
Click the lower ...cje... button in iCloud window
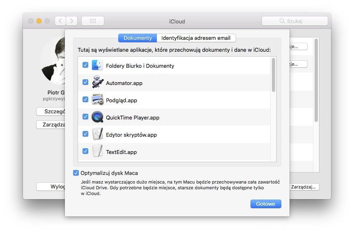point(298,64)
